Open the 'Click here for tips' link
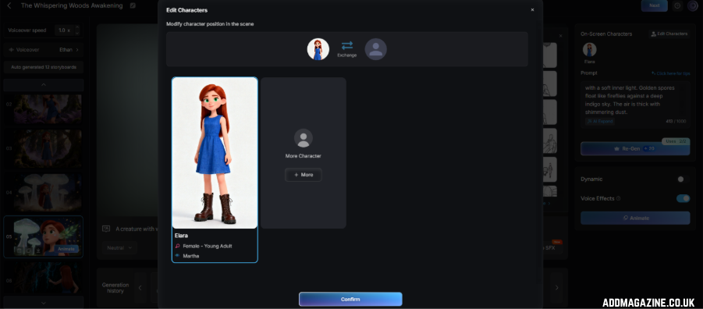 tap(671, 73)
